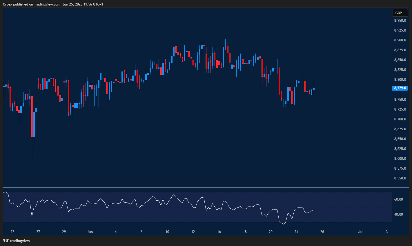Screen dimensions: 412x246
Task: Click the Jul label on the time axis
Action: [x=361, y=232]
